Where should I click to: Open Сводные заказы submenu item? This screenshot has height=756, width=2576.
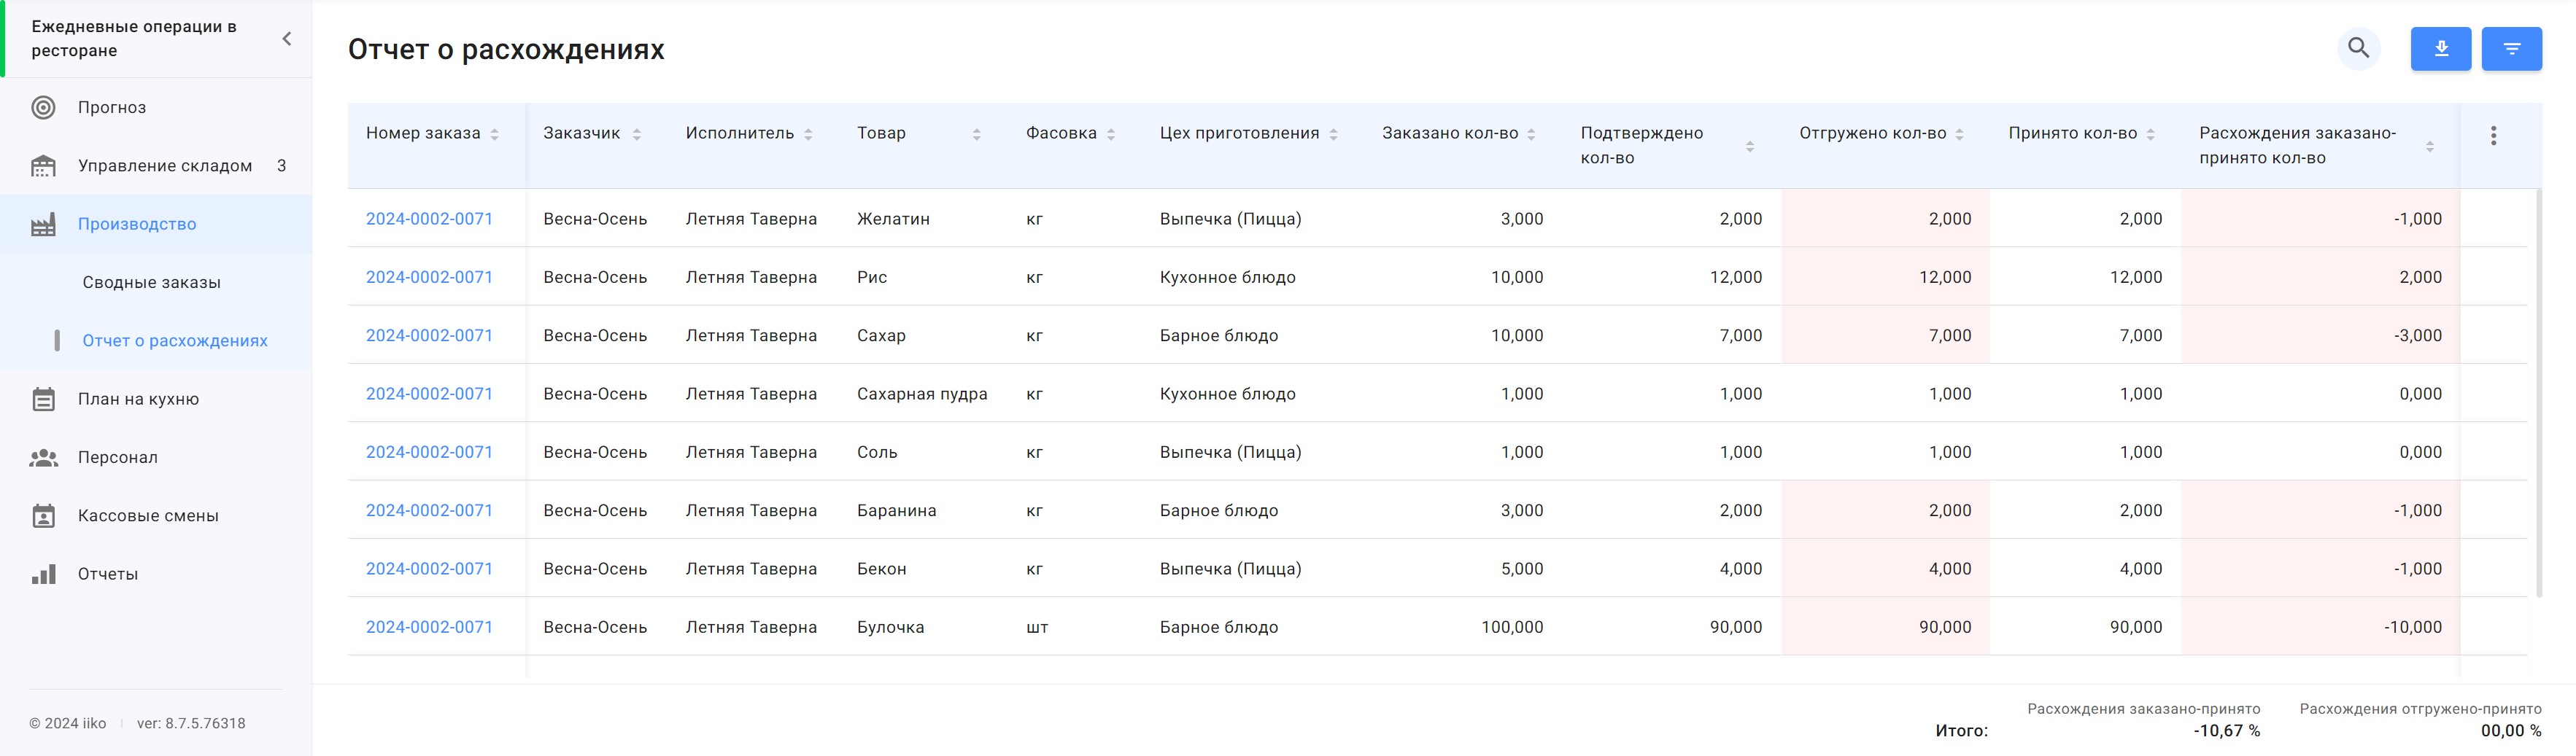click(x=151, y=283)
